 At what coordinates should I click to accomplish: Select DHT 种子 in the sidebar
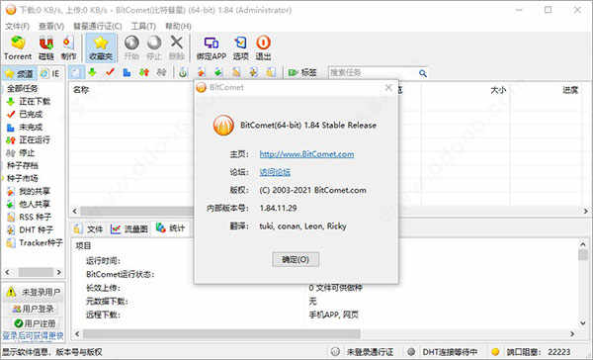click(36, 229)
